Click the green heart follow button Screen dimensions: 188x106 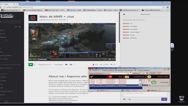tap(31, 64)
